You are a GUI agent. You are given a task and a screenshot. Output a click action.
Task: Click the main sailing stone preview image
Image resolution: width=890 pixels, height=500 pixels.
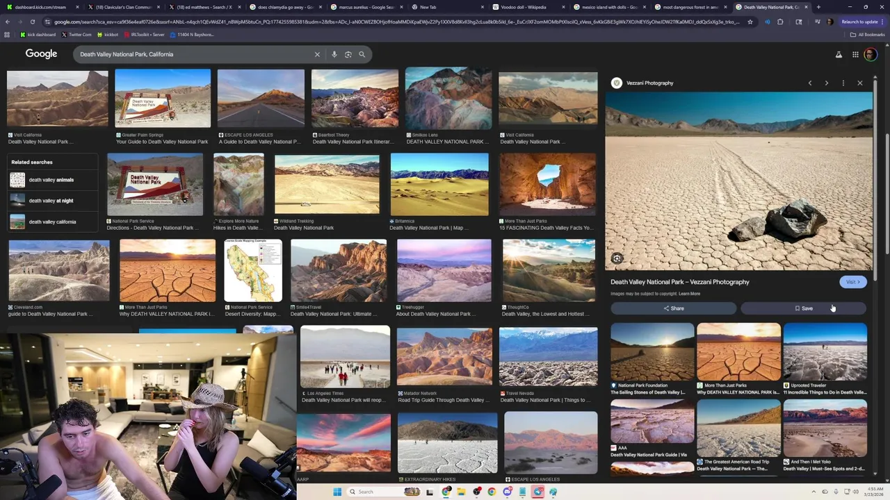tap(738, 181)
